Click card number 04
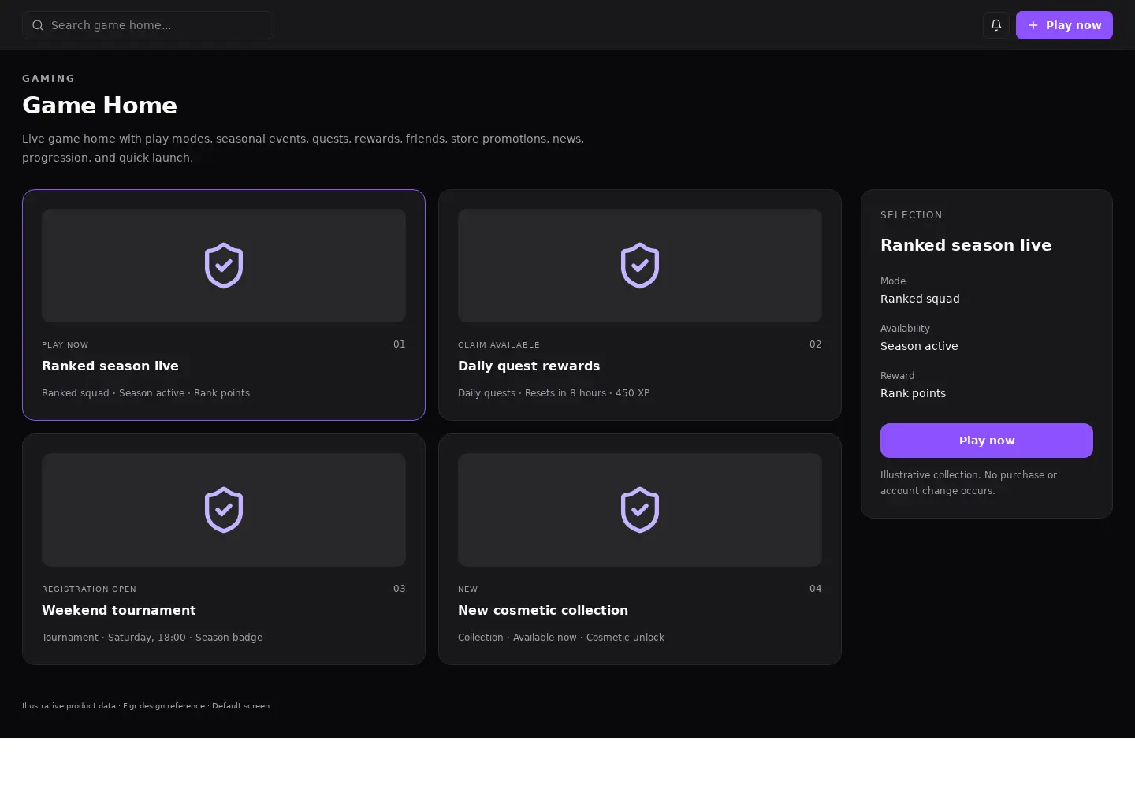The height and width of the screenshot is (807, 1135). (816, 589)
